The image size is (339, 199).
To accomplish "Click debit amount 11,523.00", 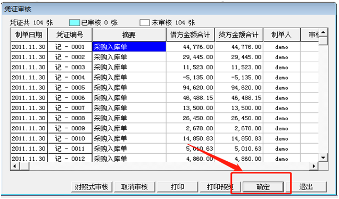I will (198, 67).
